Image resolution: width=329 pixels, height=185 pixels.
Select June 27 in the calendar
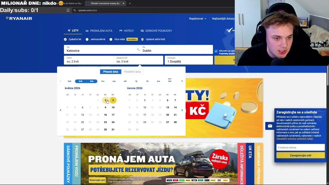point(168,122)
